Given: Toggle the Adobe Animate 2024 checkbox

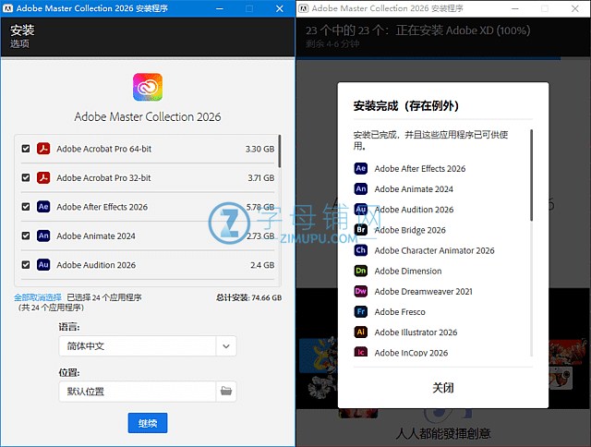Looking at the screenshot, I should [x=26, y=236].
